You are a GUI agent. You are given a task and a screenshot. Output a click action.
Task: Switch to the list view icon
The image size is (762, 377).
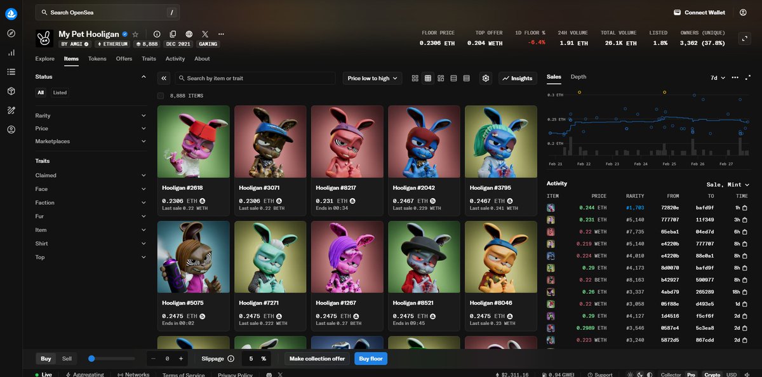point(453,78)
